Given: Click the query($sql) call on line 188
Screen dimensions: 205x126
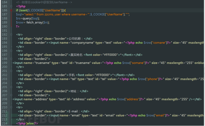Looking at the screenshot, I should pos(31,19).
